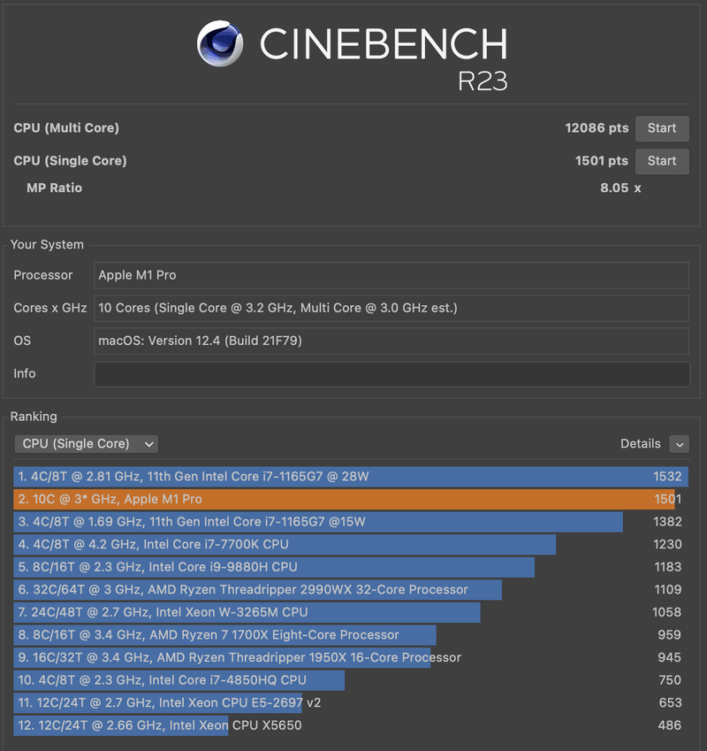
Task: Select the Xeon X5650 bottom ranking row
Action: pyautogui.click(x=350, y=725)
